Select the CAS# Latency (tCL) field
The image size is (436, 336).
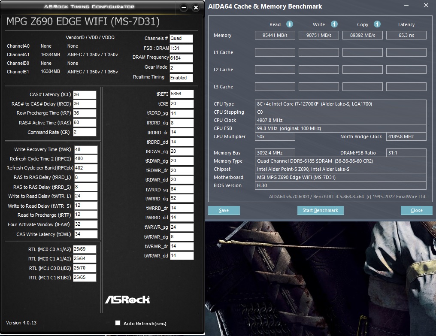pos(85,94)
